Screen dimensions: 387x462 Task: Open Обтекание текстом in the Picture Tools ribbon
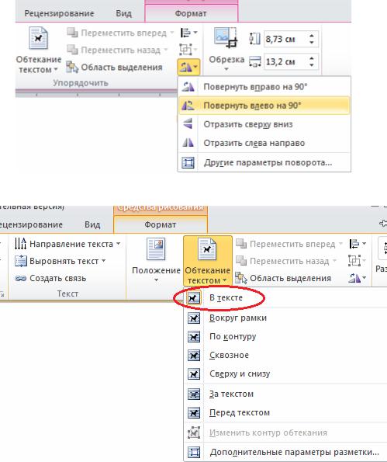tap(38, 50)
